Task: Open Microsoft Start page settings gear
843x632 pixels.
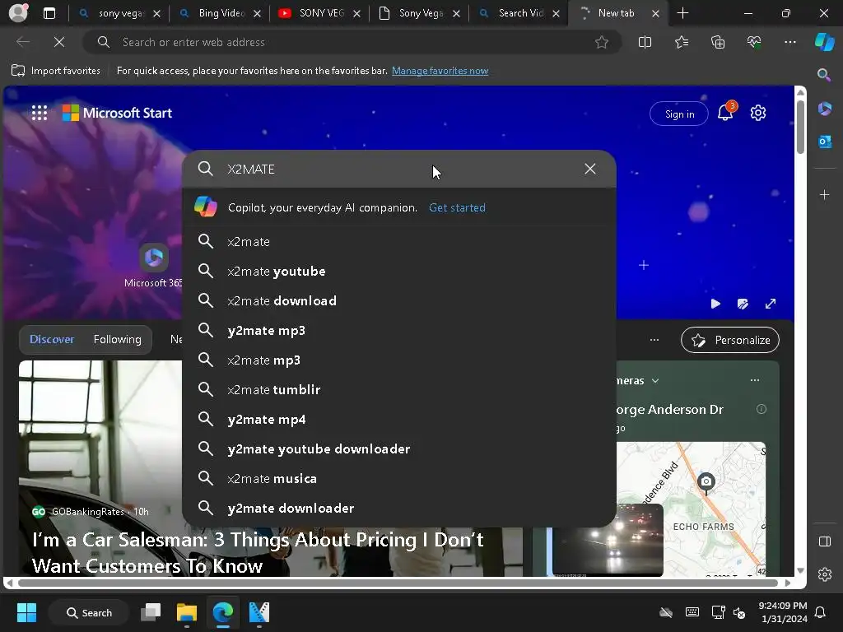Action: pyautogui.click(x=758, y=113)
